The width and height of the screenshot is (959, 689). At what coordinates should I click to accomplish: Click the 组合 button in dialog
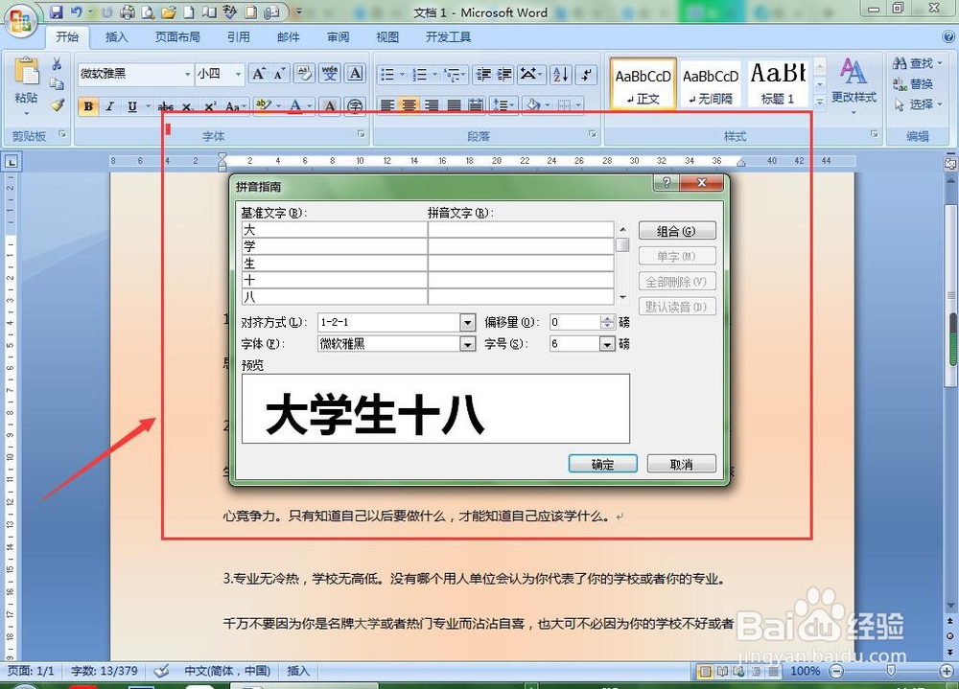click(676, 231)
